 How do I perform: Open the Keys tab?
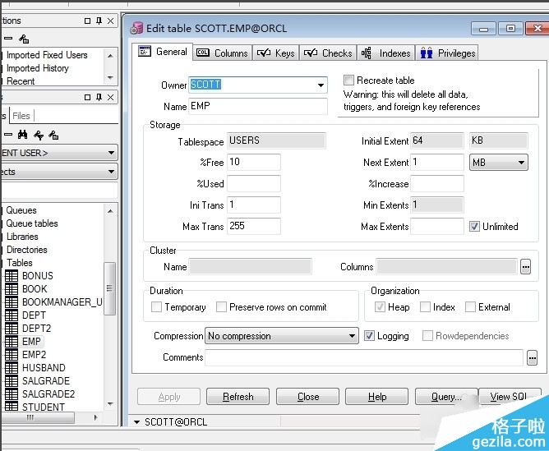tap(276, 53)
